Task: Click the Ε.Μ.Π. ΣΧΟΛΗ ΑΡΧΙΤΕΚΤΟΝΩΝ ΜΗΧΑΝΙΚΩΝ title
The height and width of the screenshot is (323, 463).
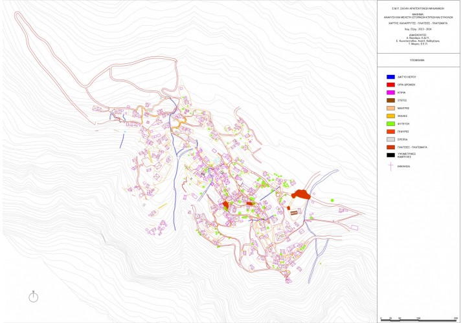Action: (x=418, y=9)
